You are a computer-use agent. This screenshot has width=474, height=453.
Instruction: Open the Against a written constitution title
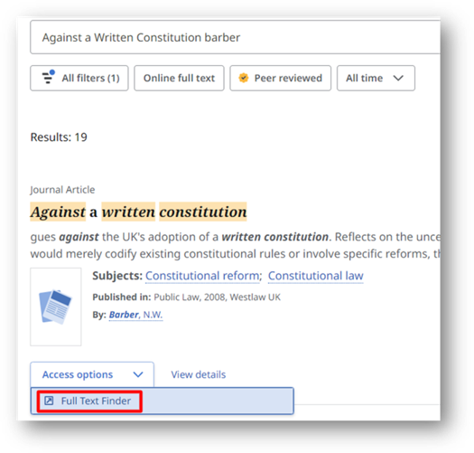pyautogui.click(x=138, y=212)
